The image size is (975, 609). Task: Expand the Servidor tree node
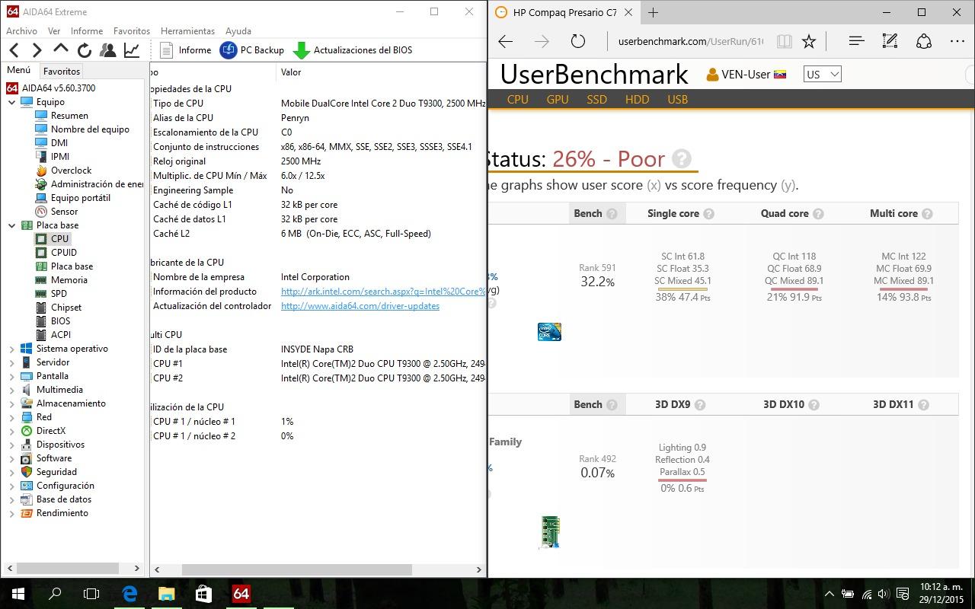tap(12, 362)
